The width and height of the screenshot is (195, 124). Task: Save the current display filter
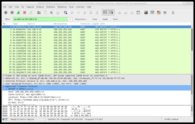115,19
